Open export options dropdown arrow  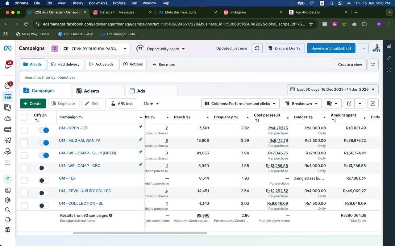click(x=360, y=104)
